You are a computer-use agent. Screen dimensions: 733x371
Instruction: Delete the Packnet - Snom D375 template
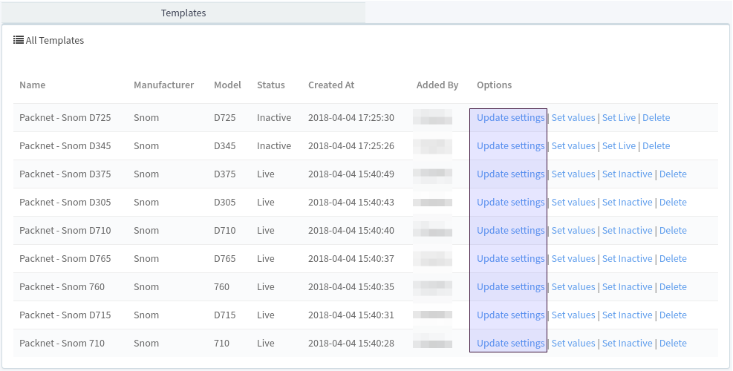[673, 174]
